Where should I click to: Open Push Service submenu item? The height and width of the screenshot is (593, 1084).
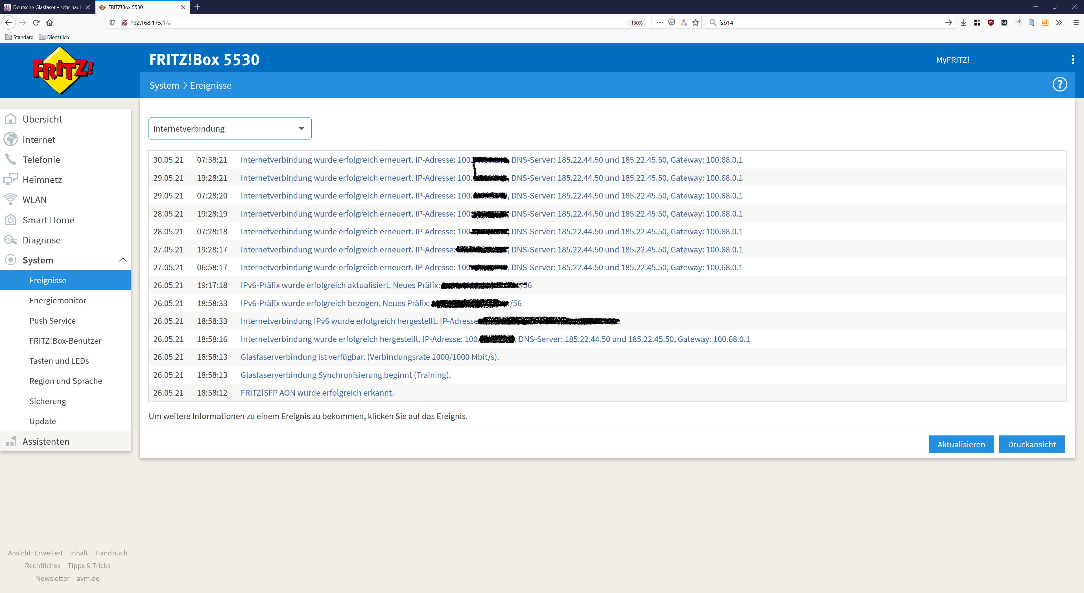pyautogui.click(x=53, y=321)
